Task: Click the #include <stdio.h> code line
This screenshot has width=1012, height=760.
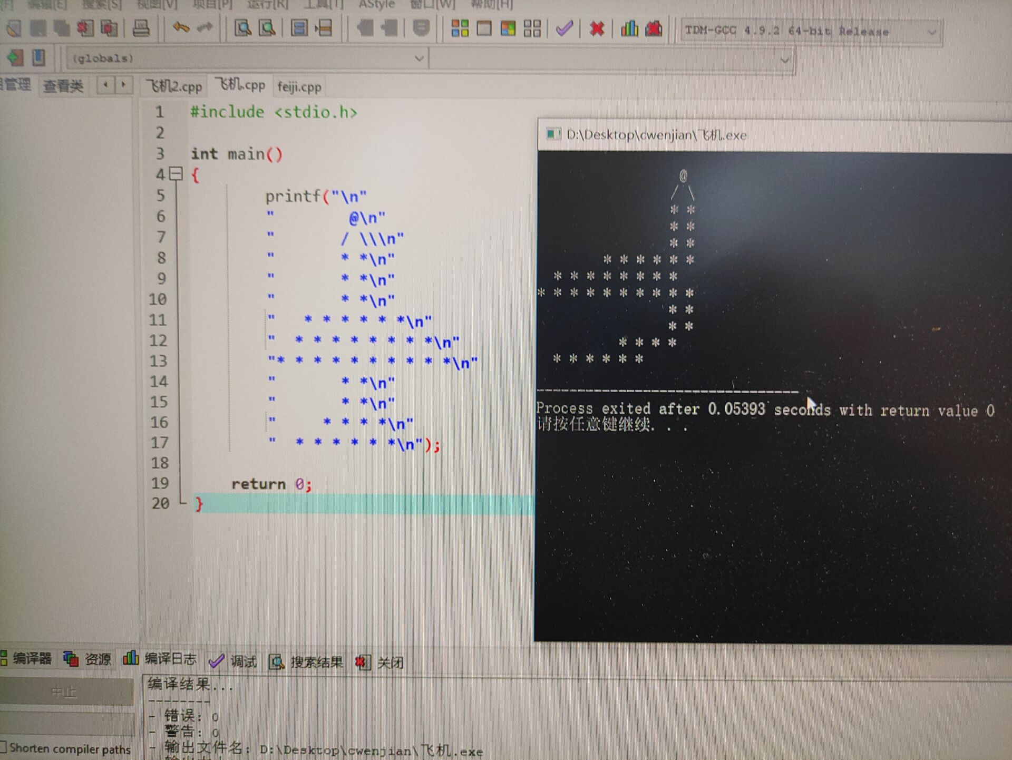Action: (x=274, y=112)
